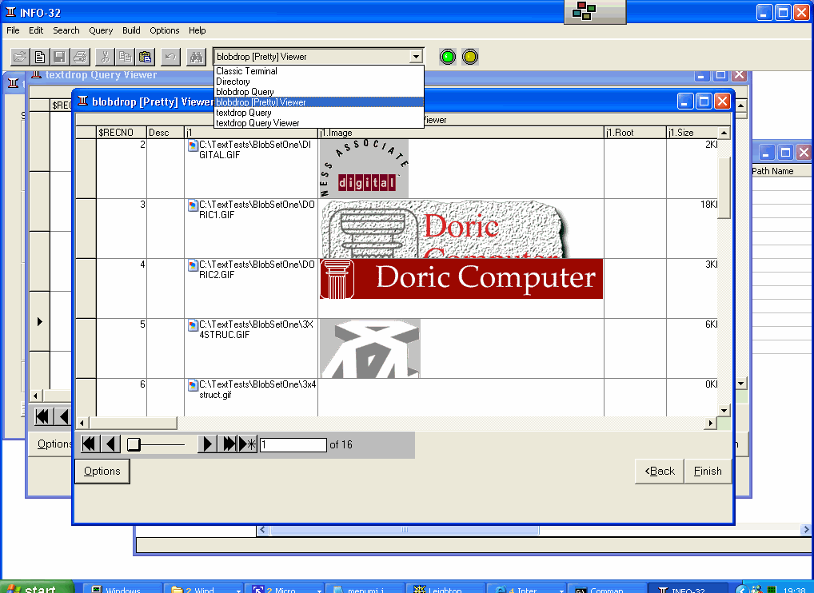Click the Open file toolbar icon
The image size is (814, 593).
(x=20, y=57)
